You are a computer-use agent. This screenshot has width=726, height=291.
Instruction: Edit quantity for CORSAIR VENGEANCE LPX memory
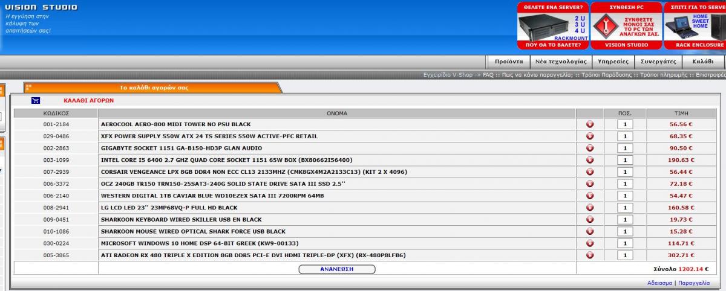tap(625, 172)
